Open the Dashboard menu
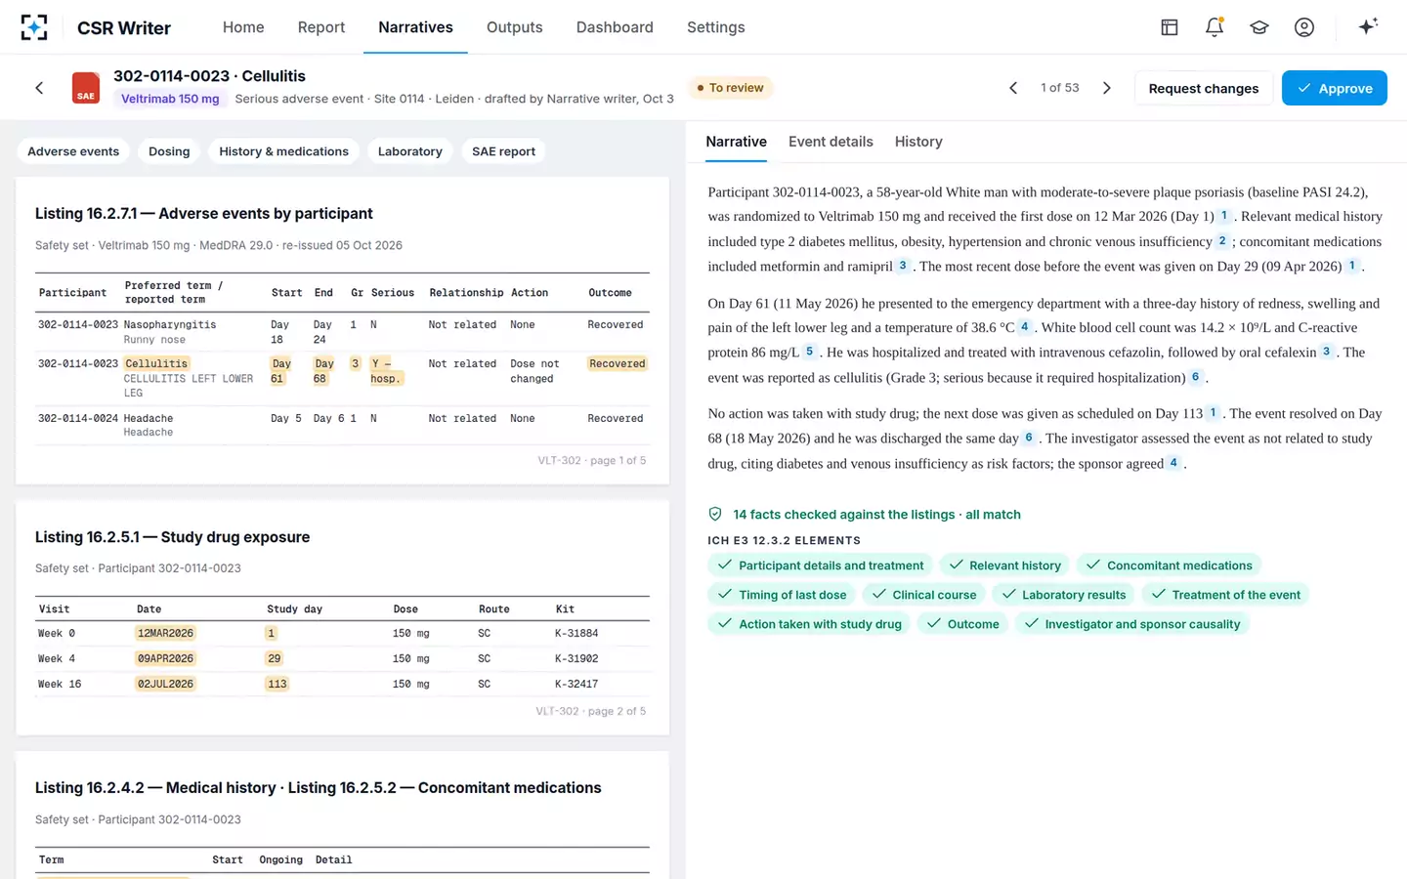The width and height of the screenshot is (1407, 879). click(615, 27)
